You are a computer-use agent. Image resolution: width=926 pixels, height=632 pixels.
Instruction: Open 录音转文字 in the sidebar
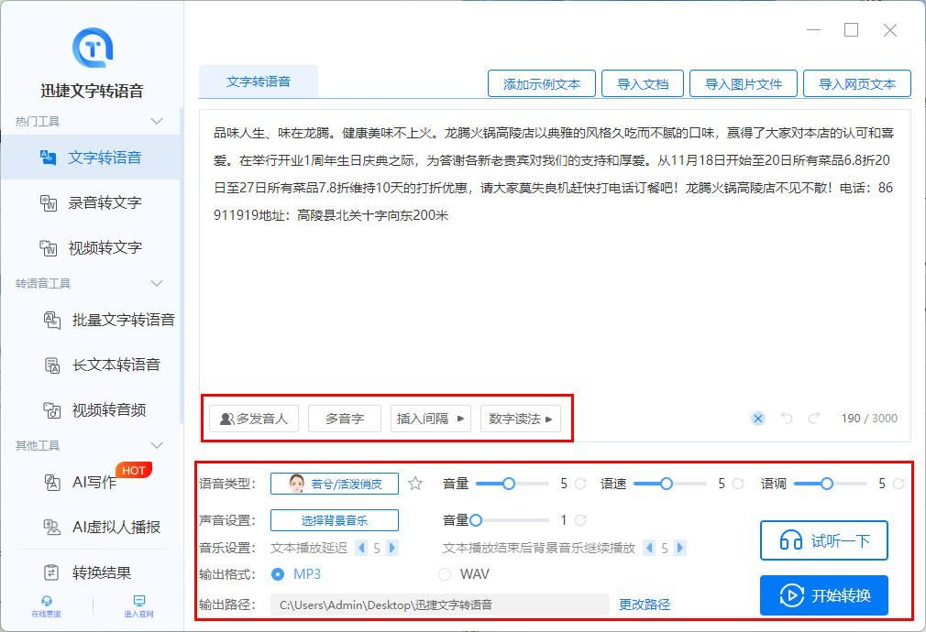pyautogui.click(x=91, y=202)
